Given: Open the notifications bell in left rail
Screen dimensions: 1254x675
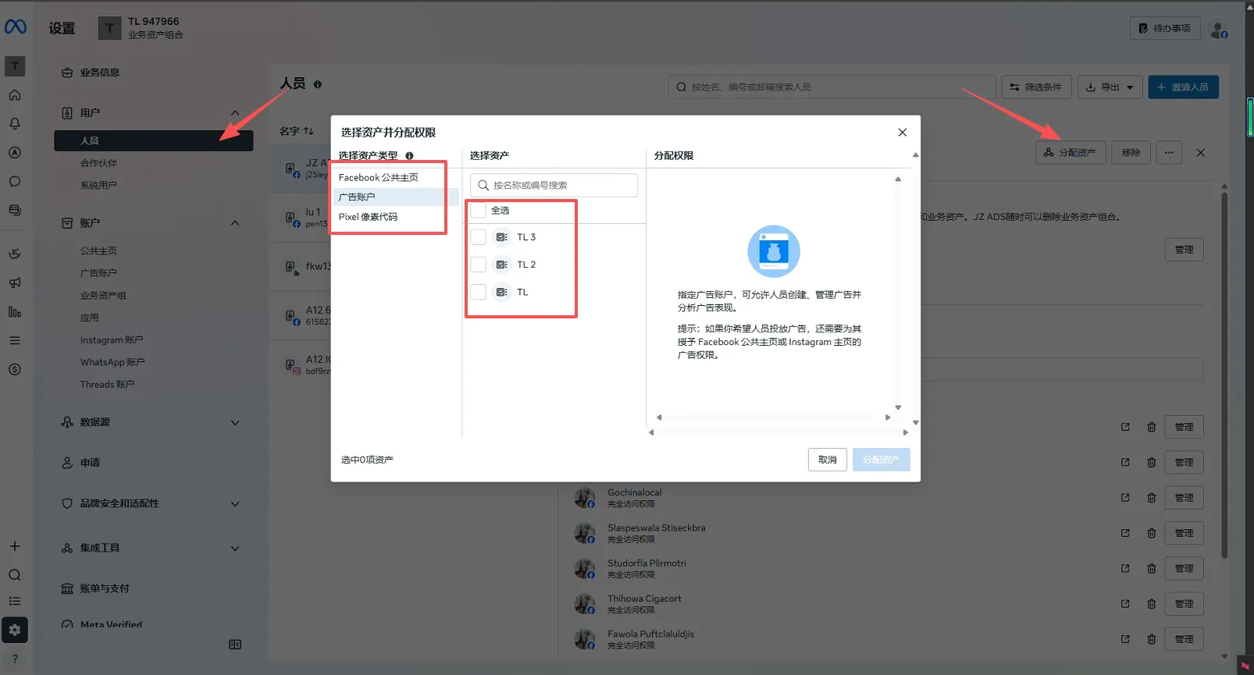Looking at the screenshot, I should [15, 123].
